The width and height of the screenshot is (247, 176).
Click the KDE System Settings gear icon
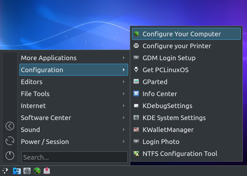tap(136, 118)
